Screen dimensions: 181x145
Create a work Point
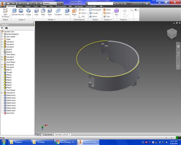[x=82, y=13]
